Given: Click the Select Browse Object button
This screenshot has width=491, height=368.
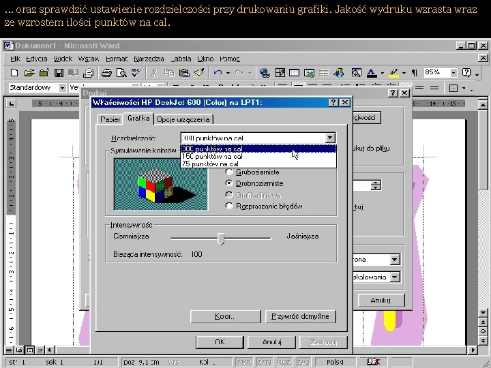Looking at the screenshot, I should 483,331.
